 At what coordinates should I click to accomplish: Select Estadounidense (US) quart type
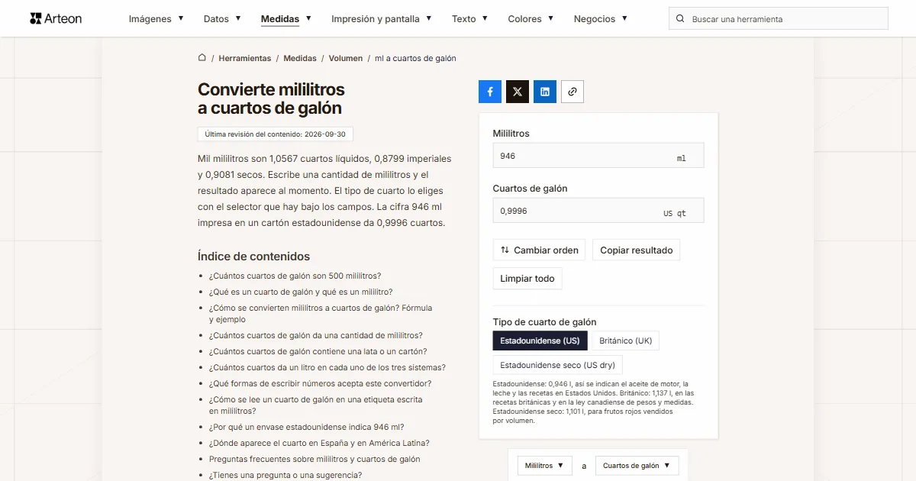click(540, 341)
